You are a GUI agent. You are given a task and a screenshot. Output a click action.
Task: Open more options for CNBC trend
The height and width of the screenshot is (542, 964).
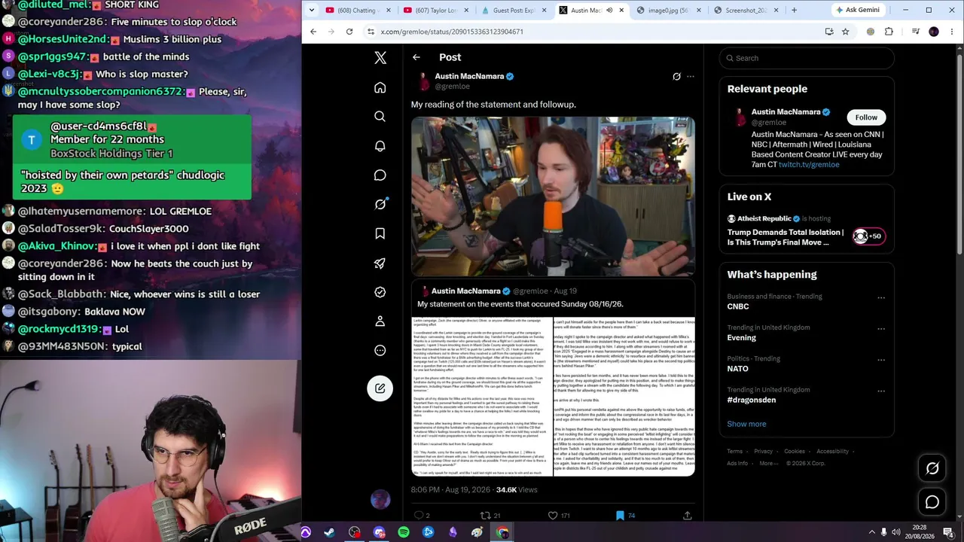point(881,297)
